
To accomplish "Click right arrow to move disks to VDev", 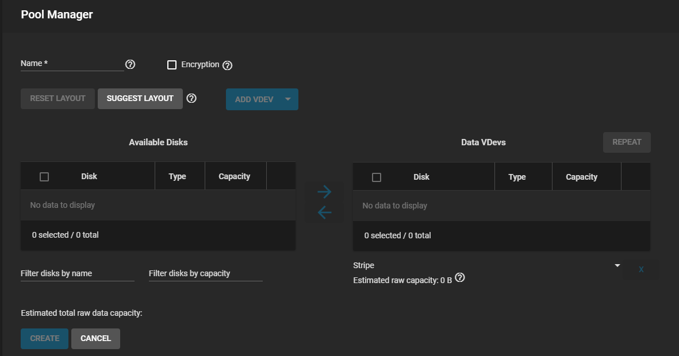I will (324, 192).
